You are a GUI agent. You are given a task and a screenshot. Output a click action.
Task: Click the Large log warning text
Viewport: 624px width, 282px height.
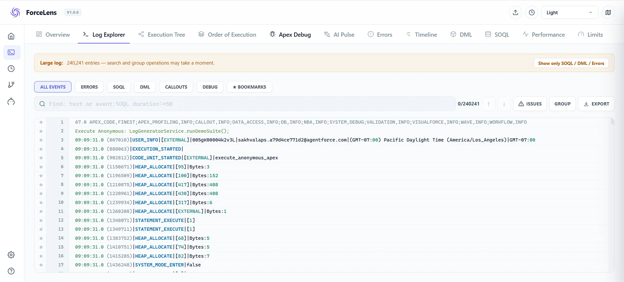coord(127,63)
